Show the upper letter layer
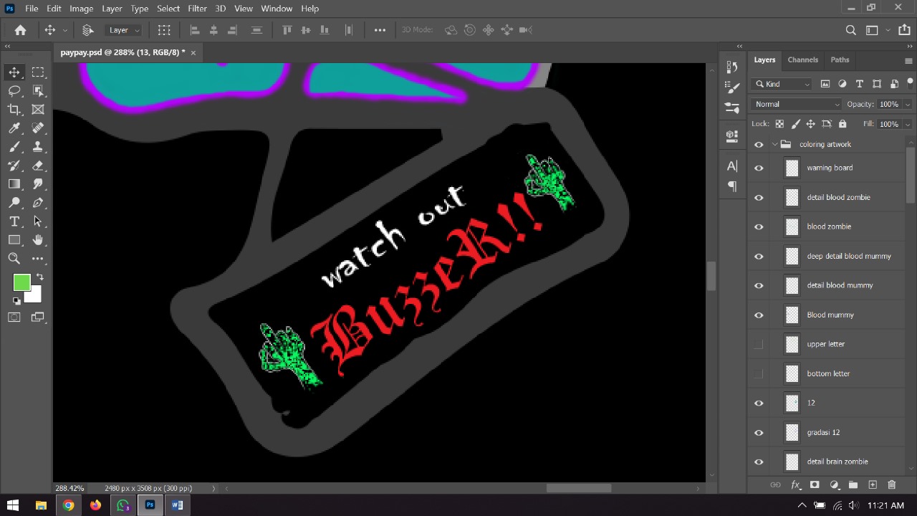The image size is (917, 516). tap(759, 344)
